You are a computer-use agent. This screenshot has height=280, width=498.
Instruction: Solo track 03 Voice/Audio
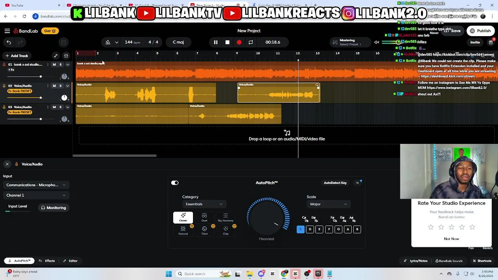60,107
